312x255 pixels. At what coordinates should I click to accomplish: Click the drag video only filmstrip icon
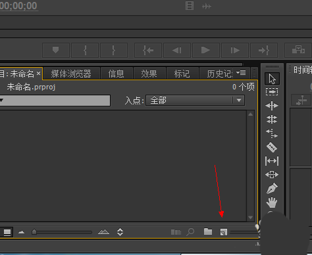pyautogui.click(x=190, y=6)
